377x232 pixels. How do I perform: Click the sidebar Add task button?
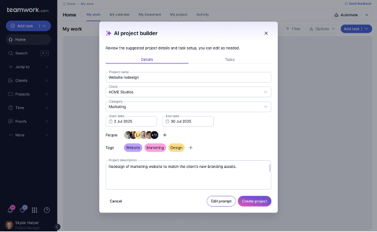(x=22, y=26)
